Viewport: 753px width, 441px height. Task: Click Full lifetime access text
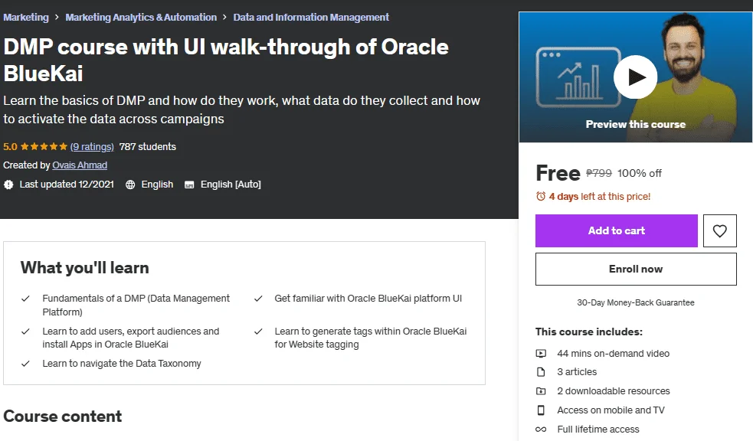point(598,430)
